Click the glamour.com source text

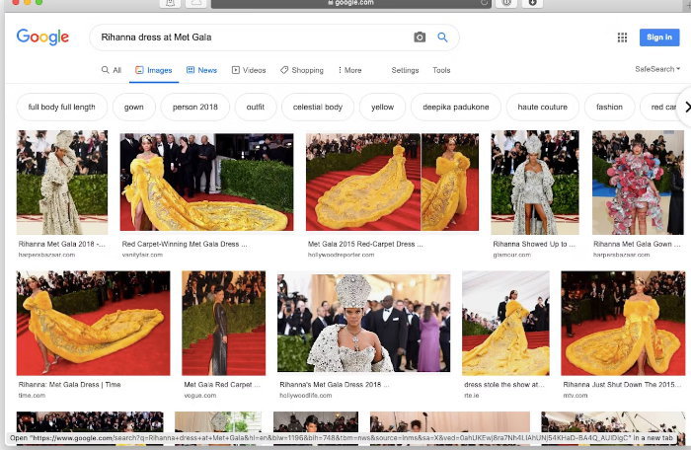(x=512, y=255)
